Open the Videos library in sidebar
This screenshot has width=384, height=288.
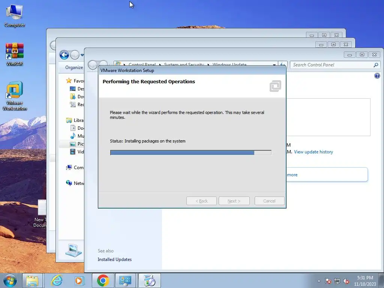(77, 151)
